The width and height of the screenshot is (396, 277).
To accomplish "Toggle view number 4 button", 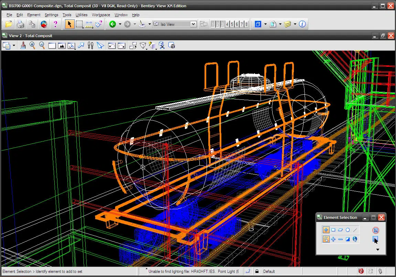I will pos(227,24).
